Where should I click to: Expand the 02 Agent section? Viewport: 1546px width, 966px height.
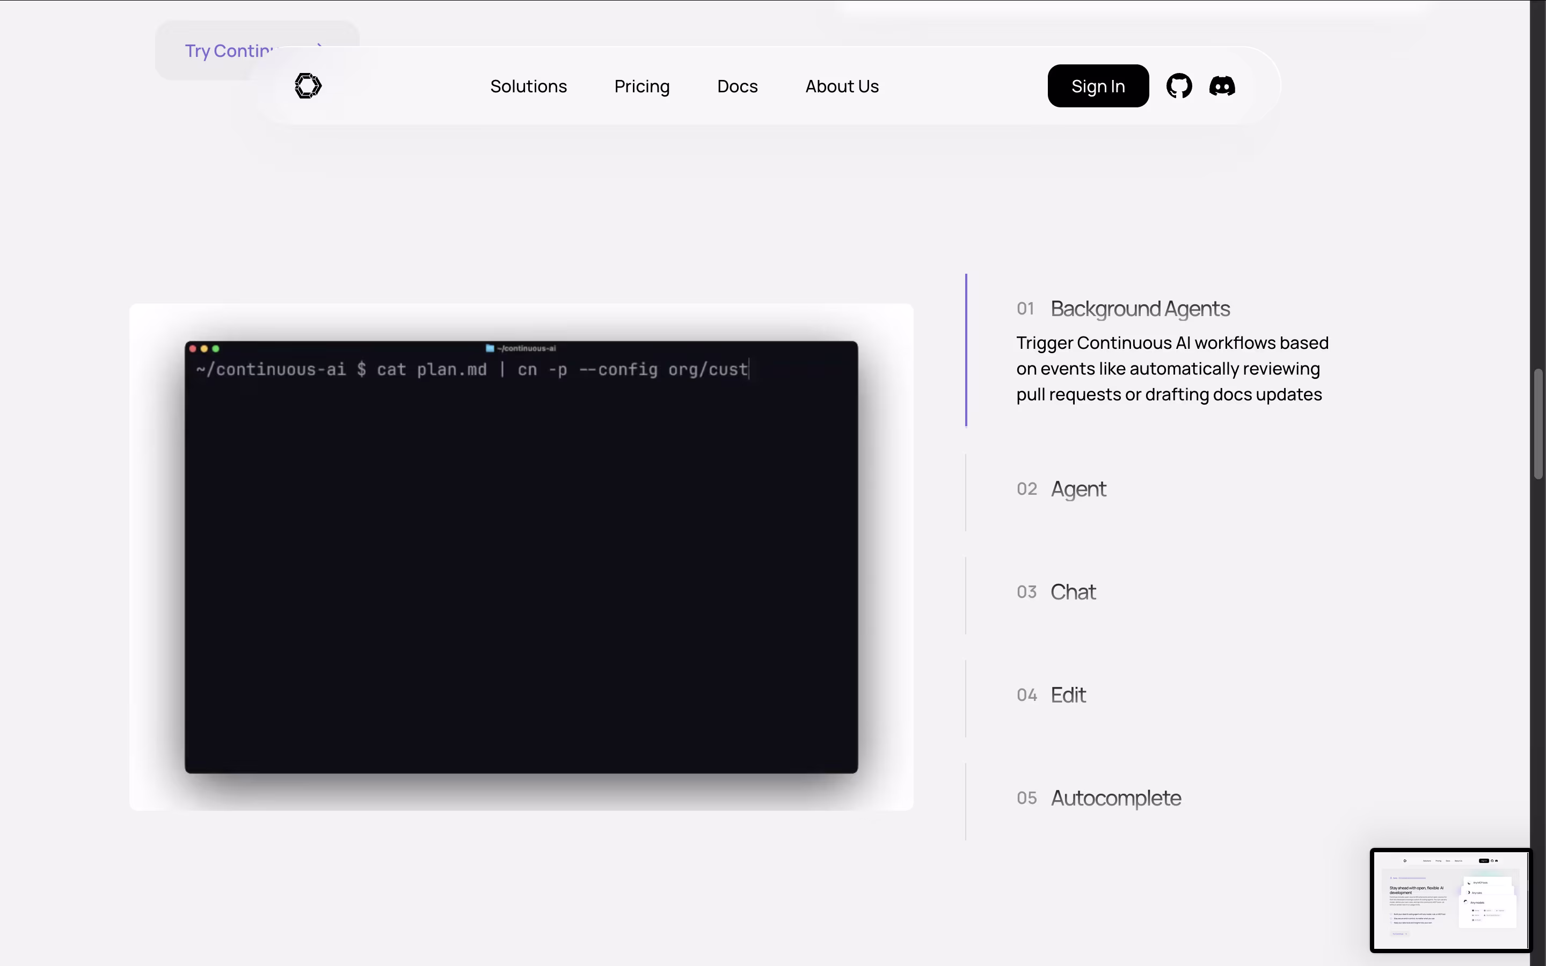[1061, 489]
